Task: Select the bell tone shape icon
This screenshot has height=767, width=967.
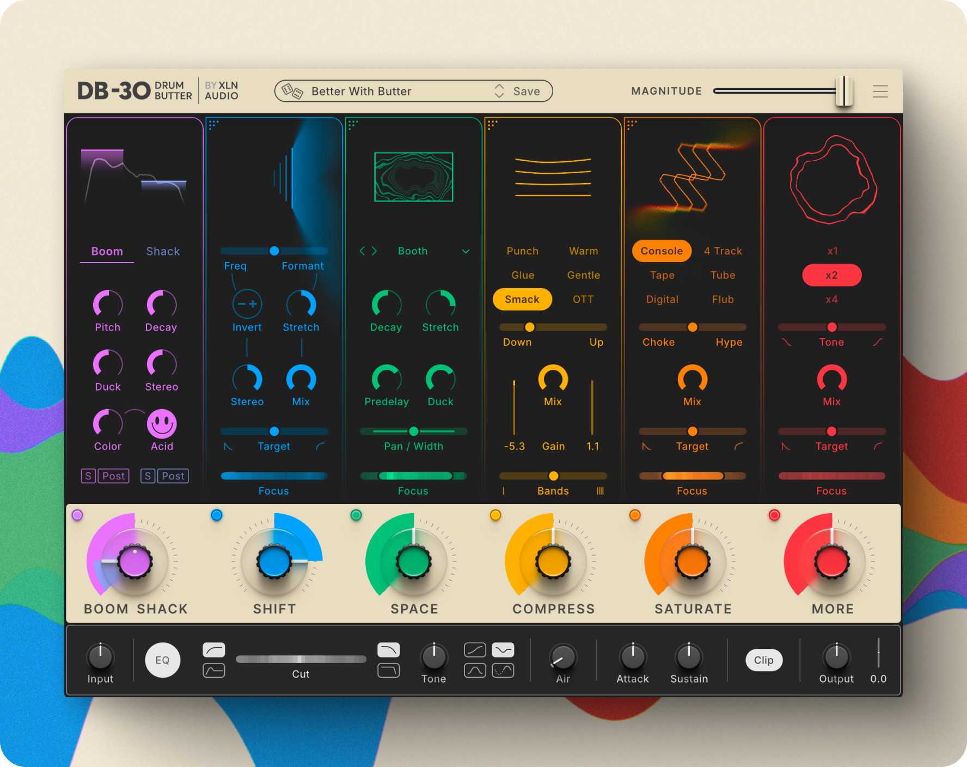Action: pos(475,670)
